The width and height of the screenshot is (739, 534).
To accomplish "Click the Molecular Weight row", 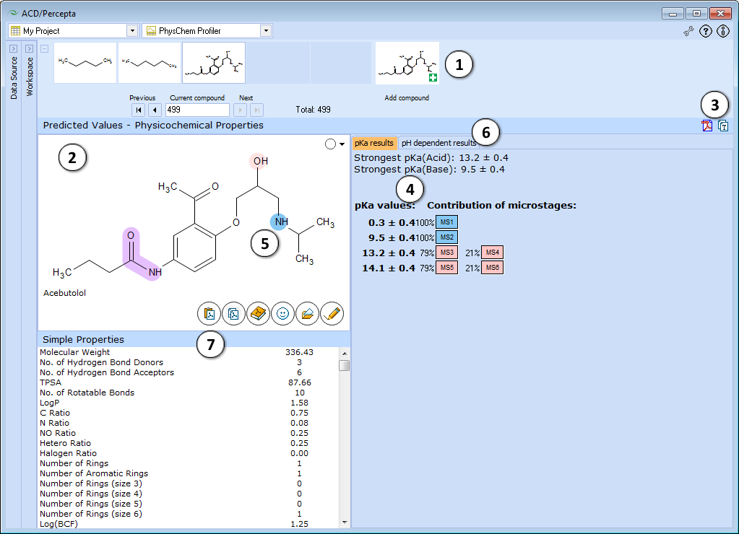I will point(188,352).
